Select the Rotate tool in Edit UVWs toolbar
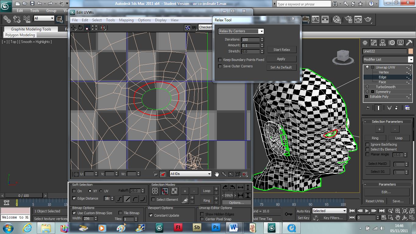Image resolution: width=416 pixels, height=234 pixels. (x=80, y=28)
